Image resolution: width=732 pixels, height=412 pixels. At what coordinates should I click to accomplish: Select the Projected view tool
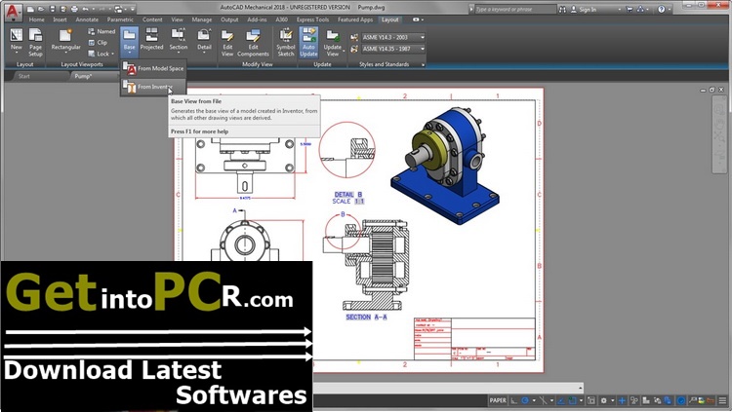(151, 39)
